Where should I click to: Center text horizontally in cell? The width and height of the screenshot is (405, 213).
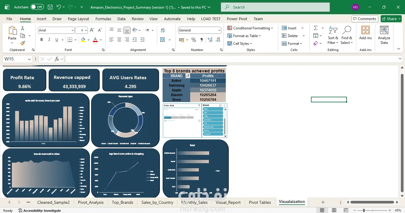coord(119,40)
